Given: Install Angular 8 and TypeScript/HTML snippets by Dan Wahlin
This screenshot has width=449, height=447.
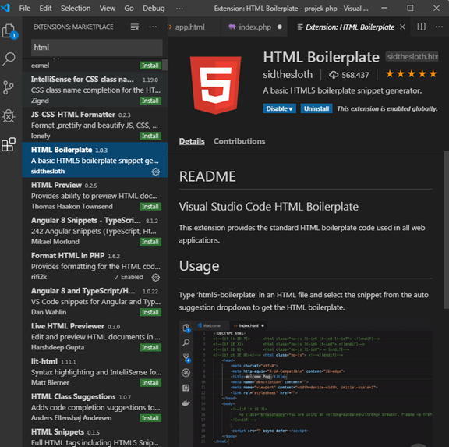Looking at the screenshot, I should [x=150, y=312].
